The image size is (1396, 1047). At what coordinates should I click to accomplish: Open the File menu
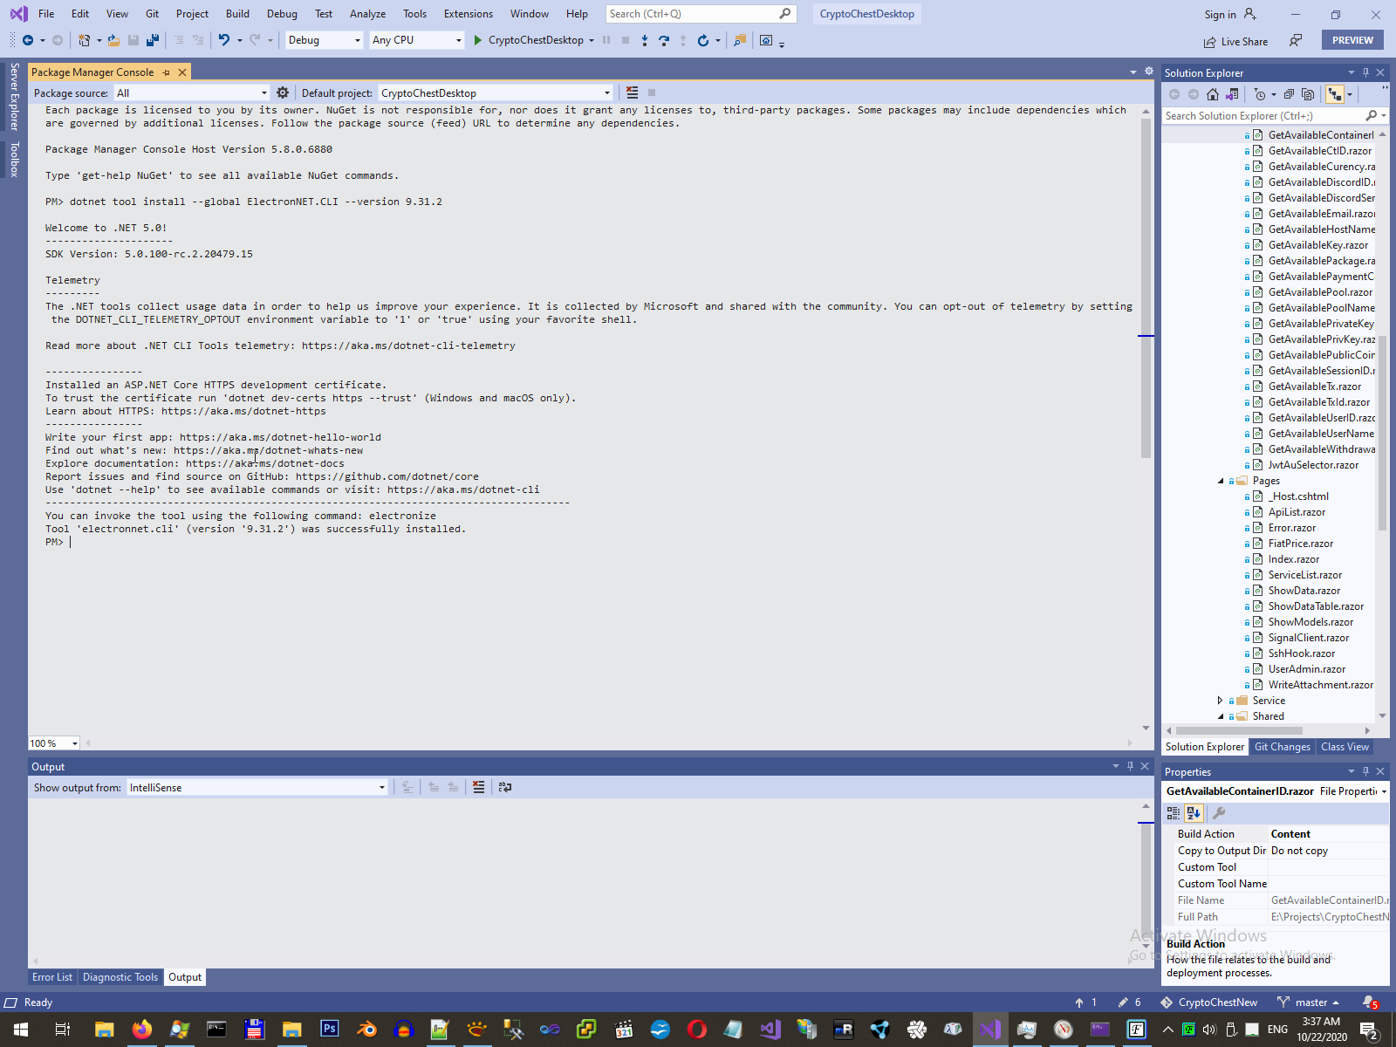tap(46, 14)
